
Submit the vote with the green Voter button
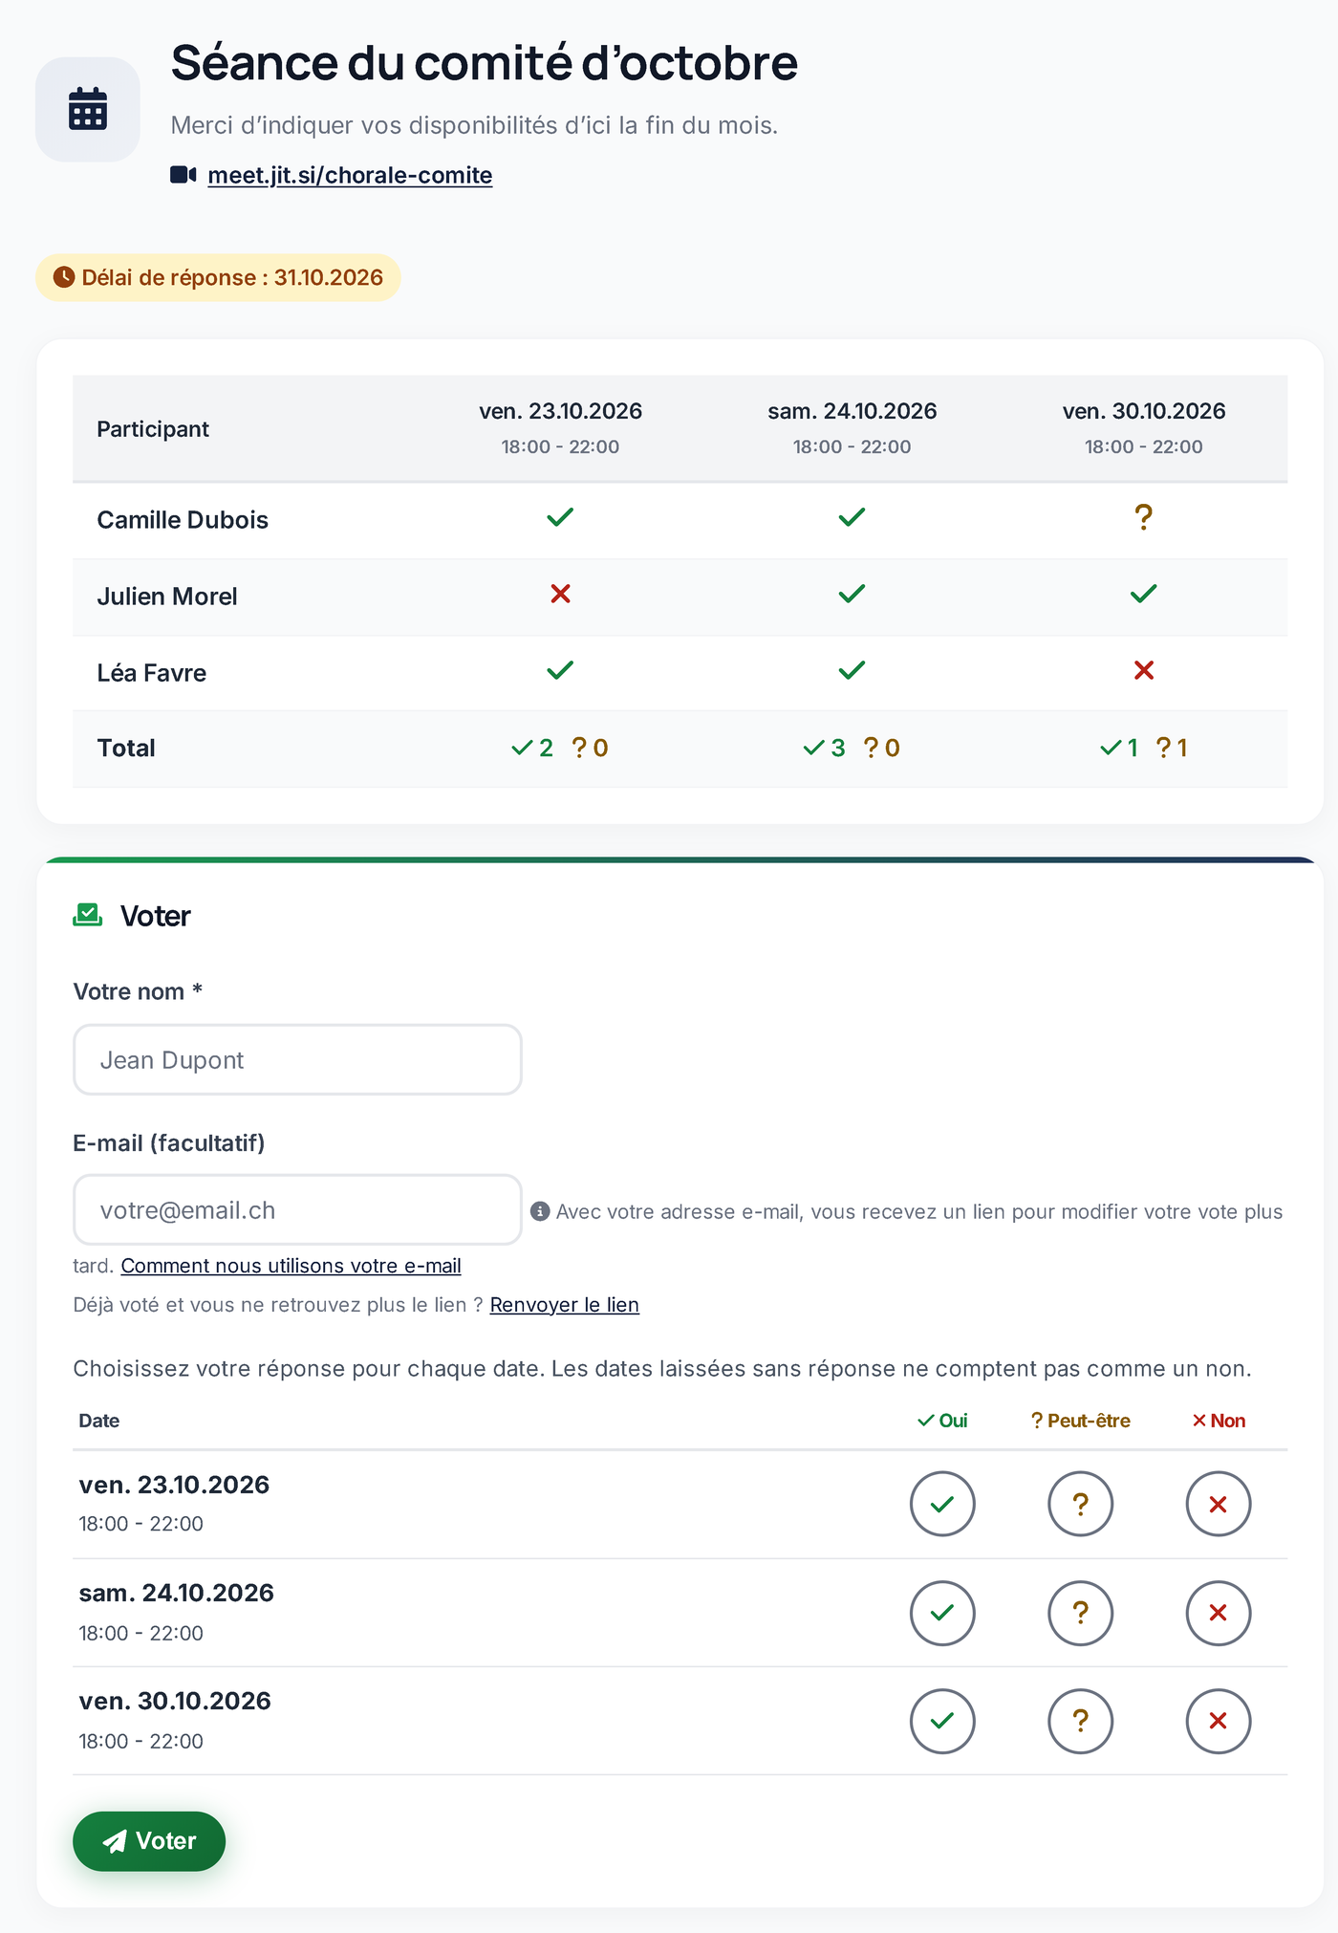pyautogui.click(x=149, y=1841)
